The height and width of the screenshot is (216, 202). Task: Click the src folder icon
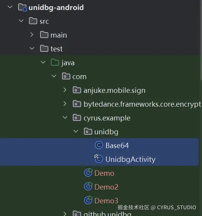33,21
